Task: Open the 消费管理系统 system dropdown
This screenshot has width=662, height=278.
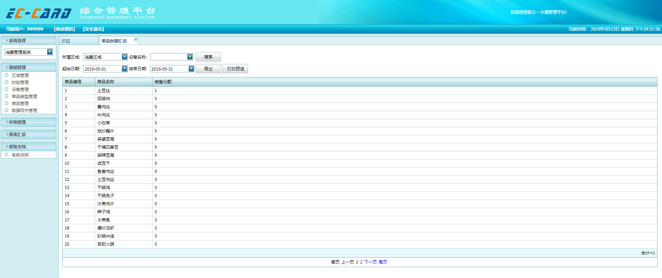Action: point(50,52)
